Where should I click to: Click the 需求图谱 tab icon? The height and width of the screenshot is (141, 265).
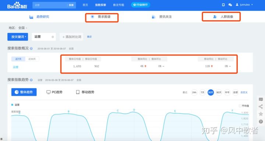[x=92, y=17]
